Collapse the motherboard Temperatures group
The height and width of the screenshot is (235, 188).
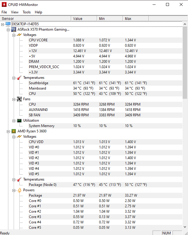[x=14, y=78]
